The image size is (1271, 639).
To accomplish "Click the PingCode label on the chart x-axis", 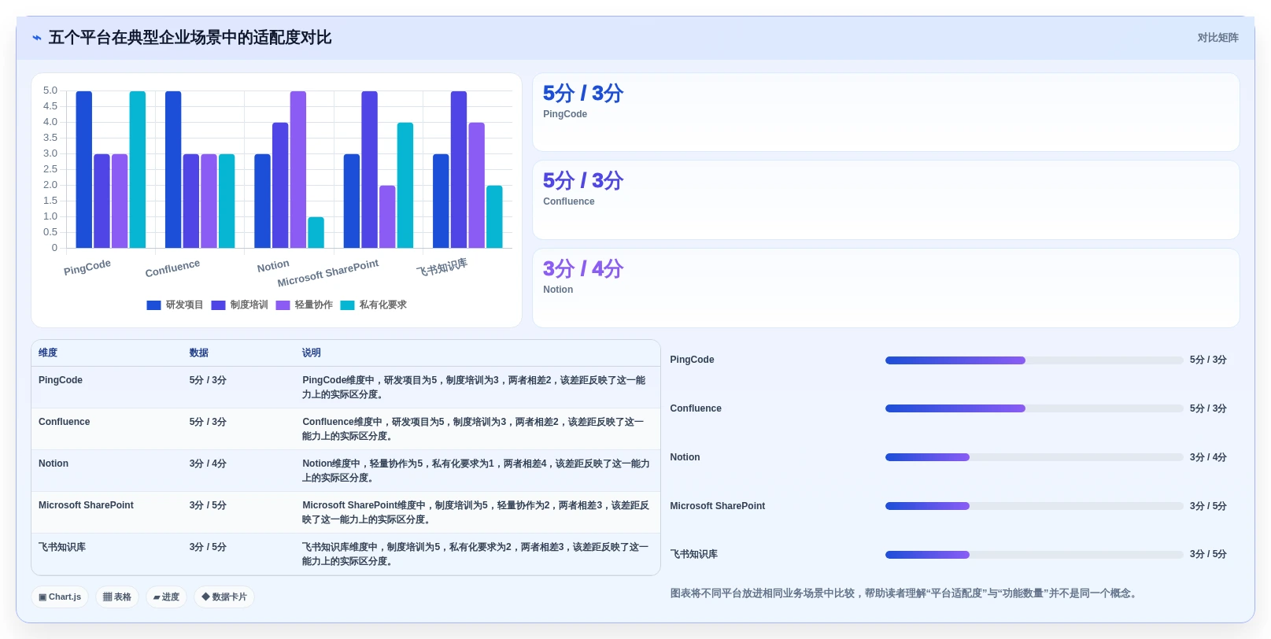I will pos(87,268).
